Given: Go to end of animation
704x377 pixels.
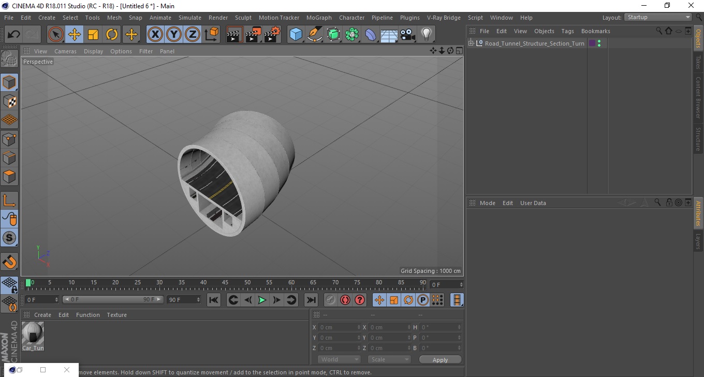Looking at the screenshot, I should click(311, 300).
